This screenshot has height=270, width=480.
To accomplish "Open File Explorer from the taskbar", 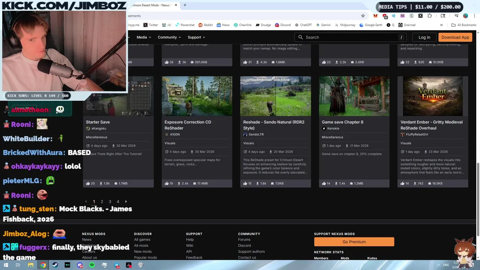I will 30,265.
